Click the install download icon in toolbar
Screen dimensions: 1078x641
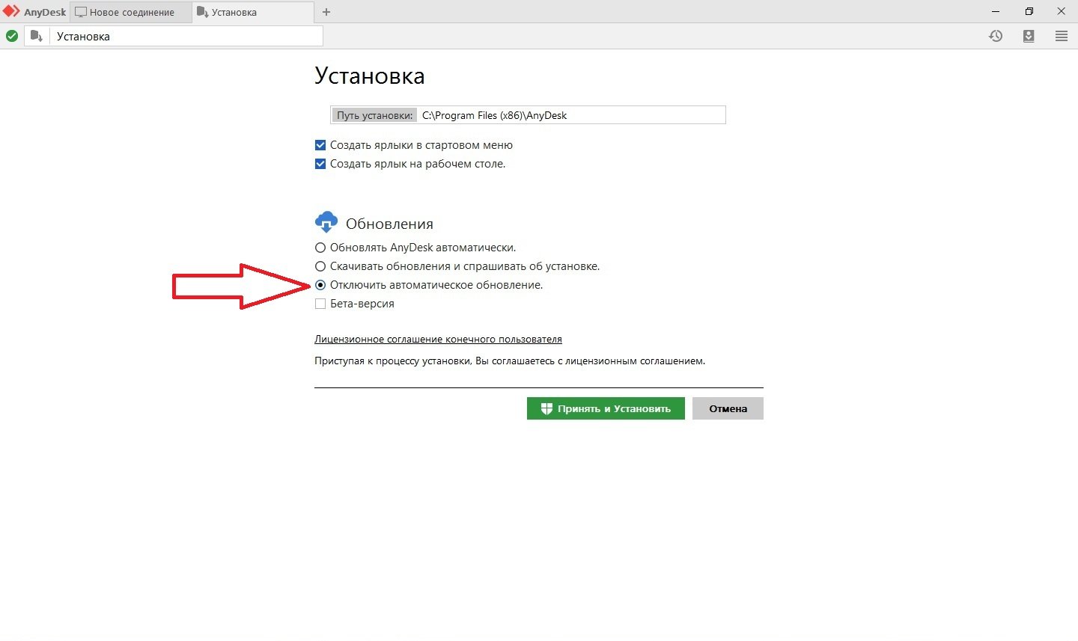point(1029,36)
